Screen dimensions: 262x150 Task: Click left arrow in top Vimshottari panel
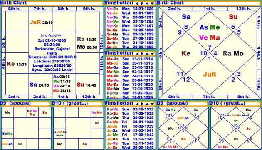[x=138, y=3]
